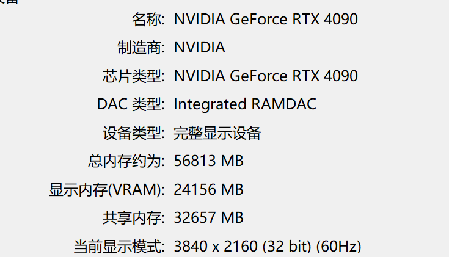The width and height of the screenshot is (449, 257).
Task: Click the DAC 类型 label
Action: (x=131, y=104)
